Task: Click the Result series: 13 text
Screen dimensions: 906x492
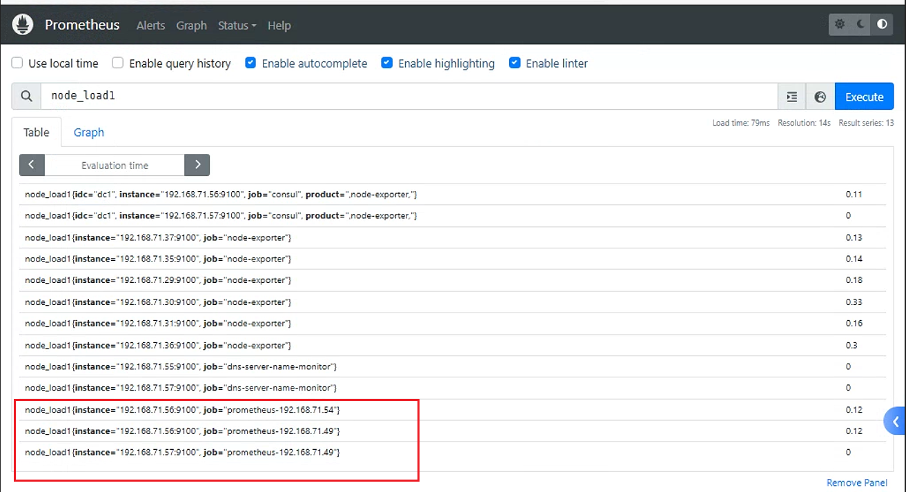Action: tap(866, 123)
